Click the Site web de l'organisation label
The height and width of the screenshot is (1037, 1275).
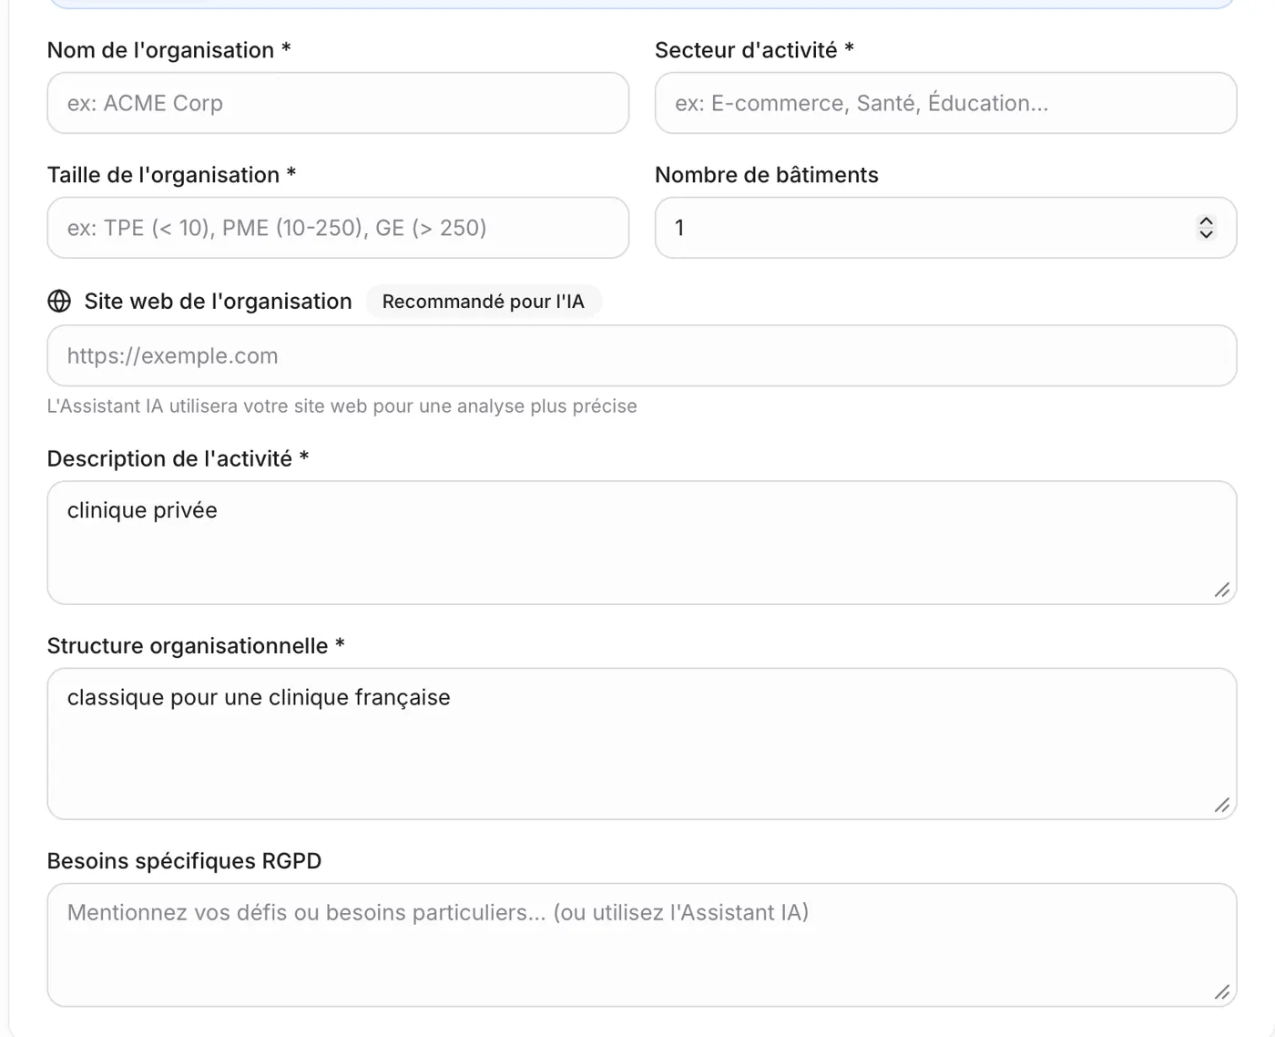pos(218,302)
